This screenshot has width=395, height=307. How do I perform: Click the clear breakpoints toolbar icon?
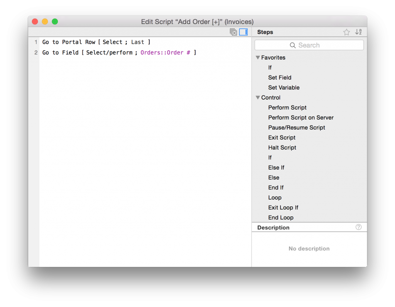point(233,32)
